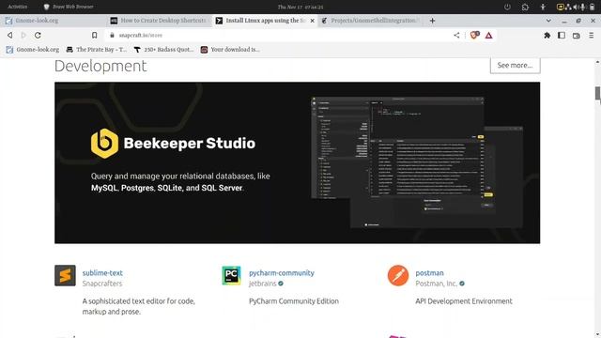Click PyCharm Community Edition description
This screenshot has height=338, width=601.
294,301
